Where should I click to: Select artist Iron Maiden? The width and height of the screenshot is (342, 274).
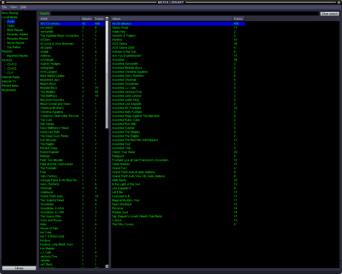pos(72,248)
